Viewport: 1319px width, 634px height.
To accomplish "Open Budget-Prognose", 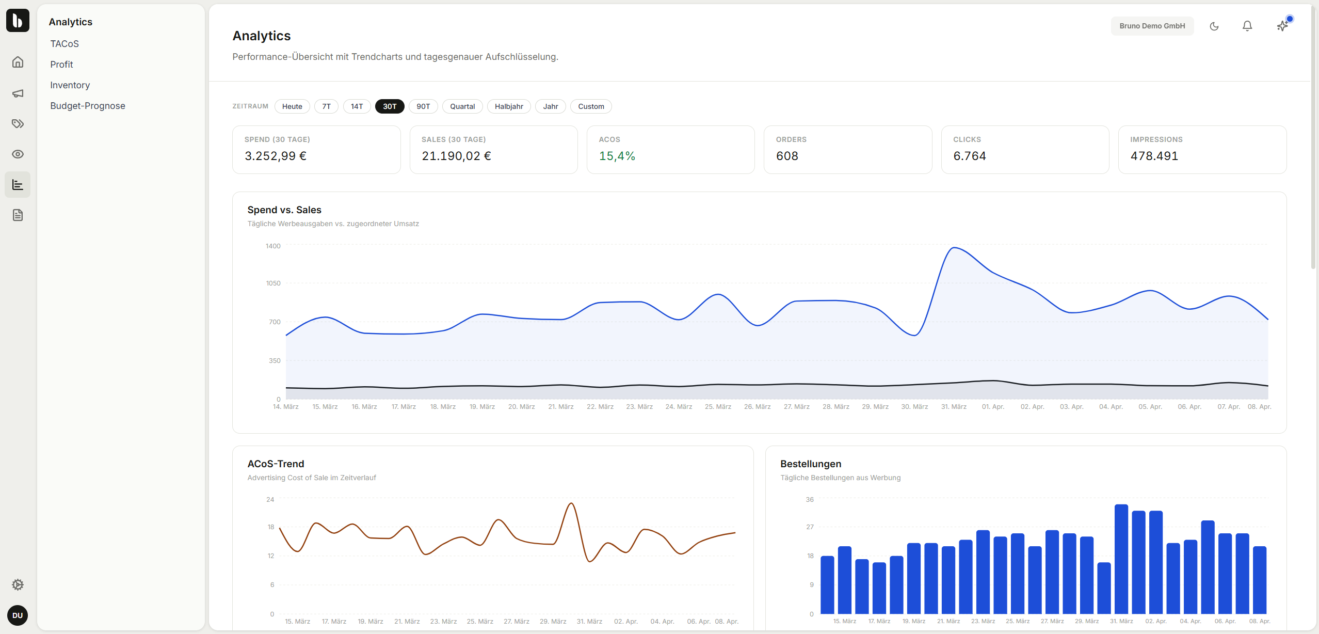I will tap(88, 105).
